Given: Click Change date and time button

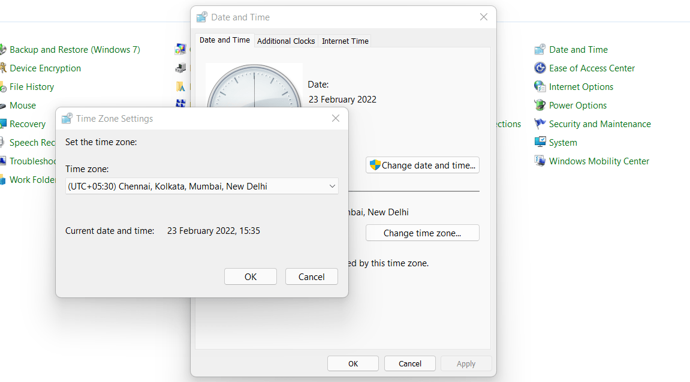Looking at the screenshot, I should pos(422,165).
